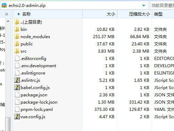Click the 当前目录查找 search field
The height and width of the screenshot is (131, 174).
[x=163, y=5]
